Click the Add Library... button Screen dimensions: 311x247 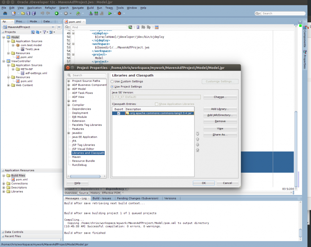220,109
